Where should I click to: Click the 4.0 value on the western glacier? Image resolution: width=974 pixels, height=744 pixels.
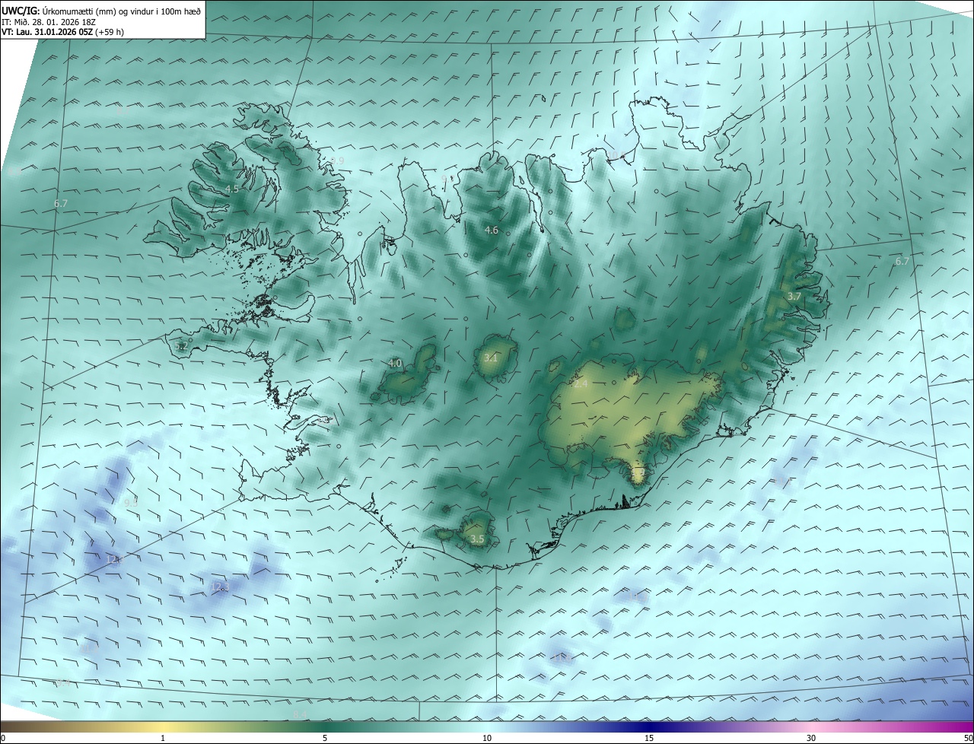394,364
